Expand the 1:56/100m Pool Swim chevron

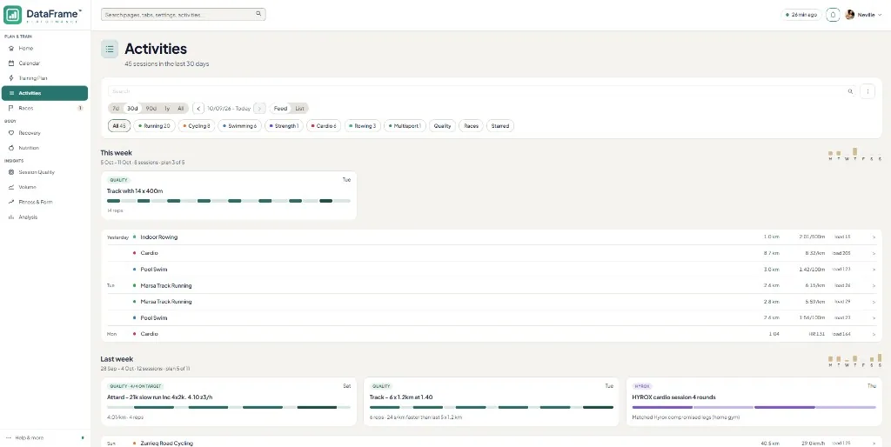click(874, 318)
